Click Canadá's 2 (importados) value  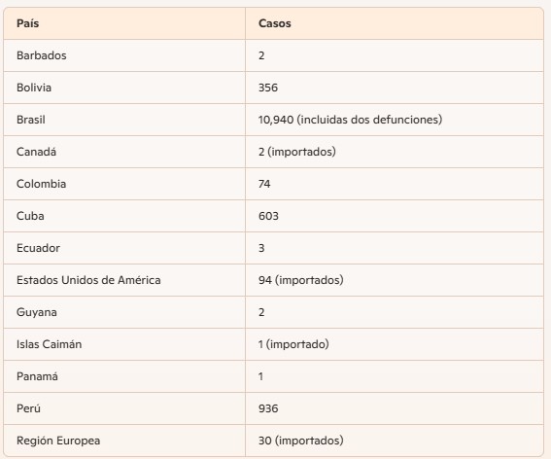click(297, 152)
